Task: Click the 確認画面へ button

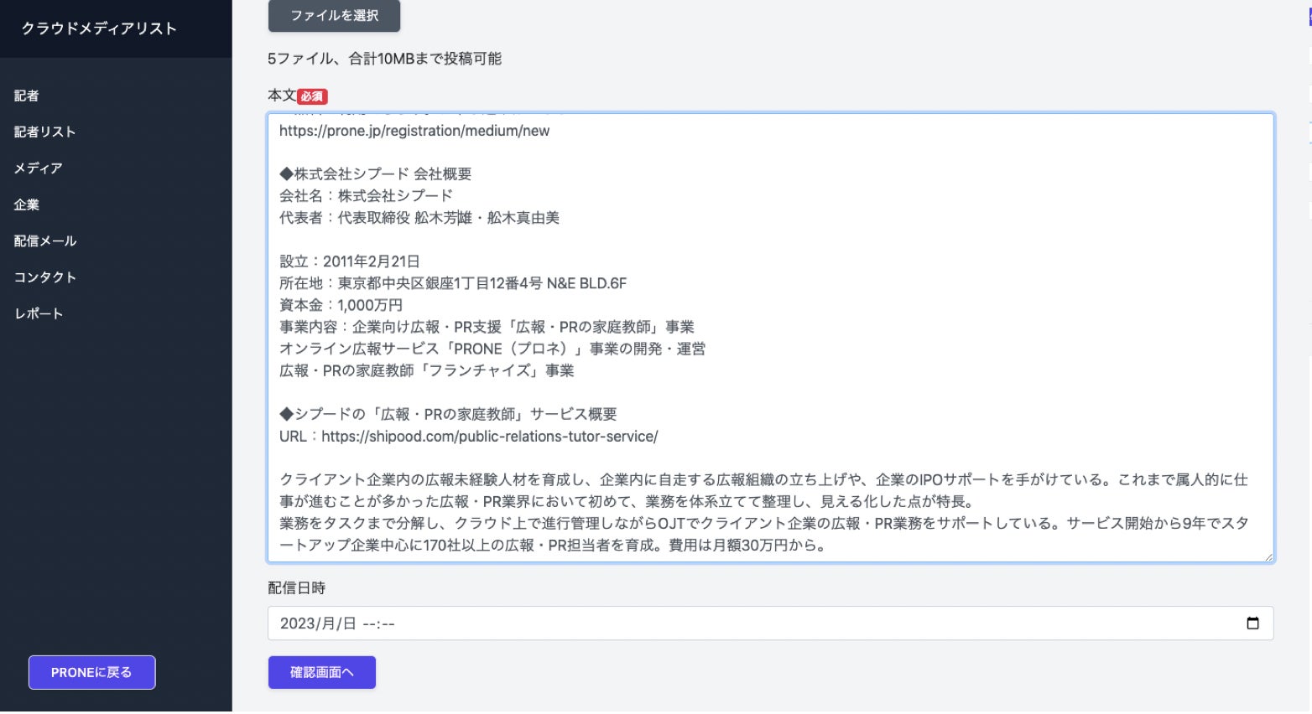Action: click(x=322, y=672)
